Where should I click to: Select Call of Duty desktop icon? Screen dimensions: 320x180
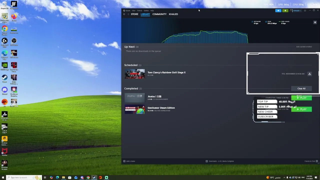pyautogui.click(x=4, y=128)
